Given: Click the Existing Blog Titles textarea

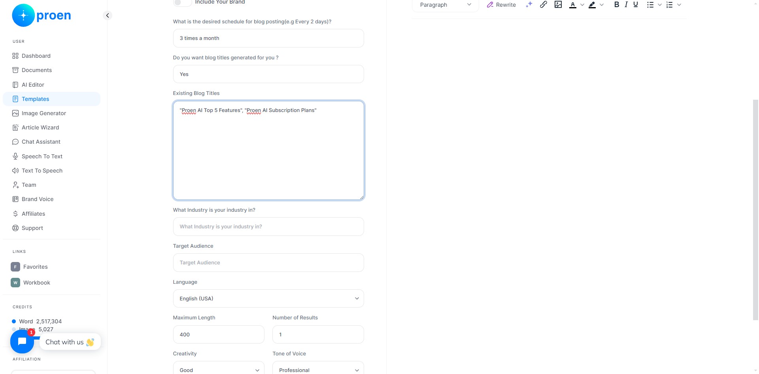Looking at the screenshot, I should pos(268,150).
